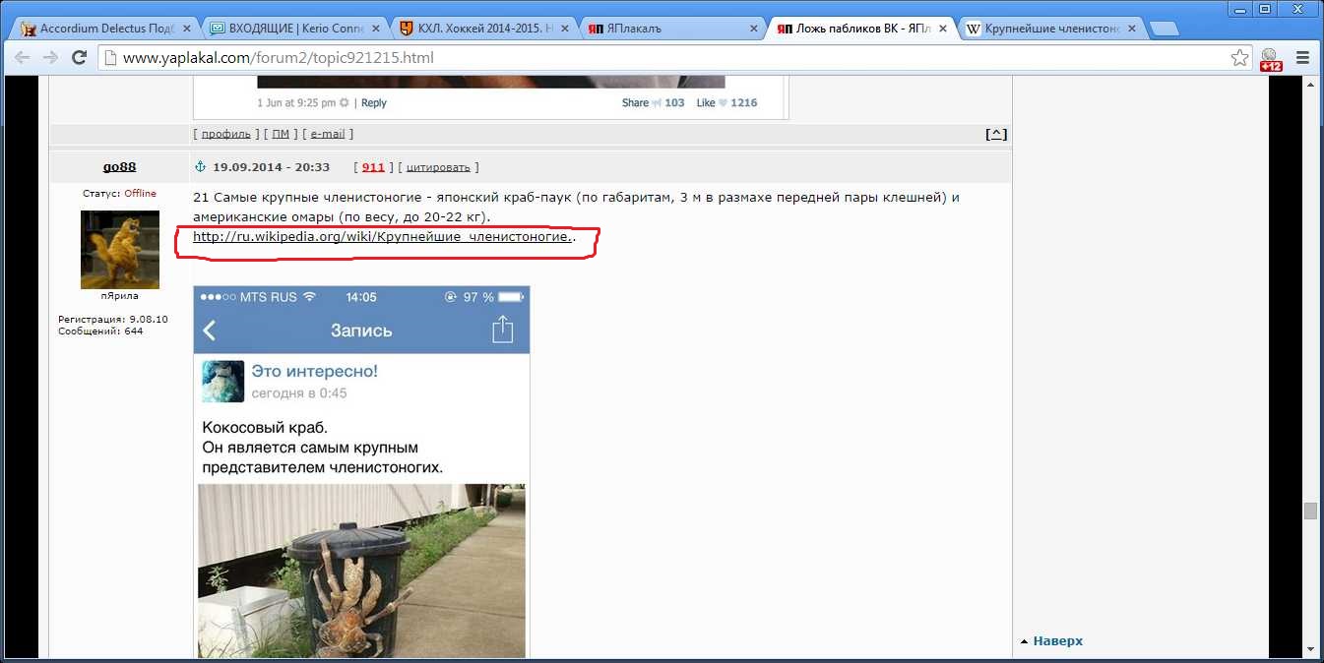The width and height of the screenshot is (1324, 663).
Task: Reload the page with the refresh icon
Action: tap(79, 58)
